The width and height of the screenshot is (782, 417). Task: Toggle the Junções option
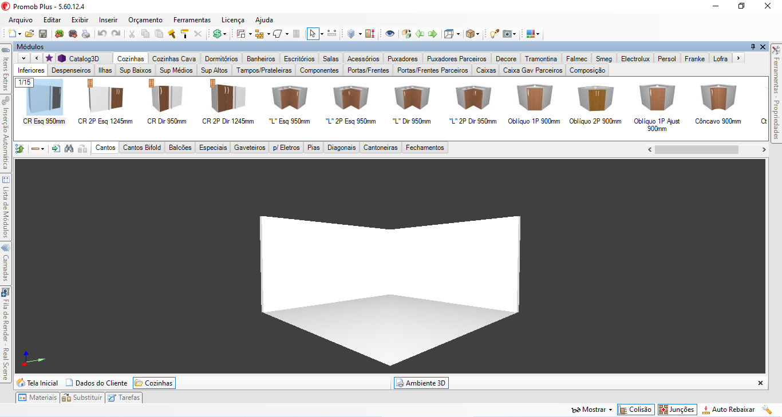pyautogui.click(x=677, y=410)
